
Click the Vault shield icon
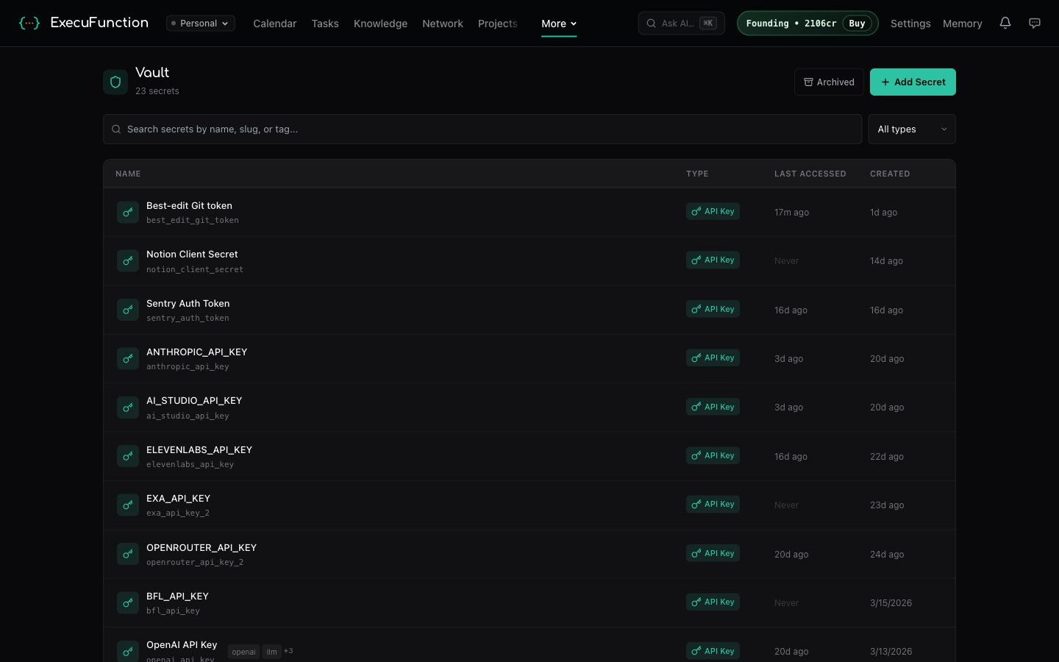[x=115, y=82]
